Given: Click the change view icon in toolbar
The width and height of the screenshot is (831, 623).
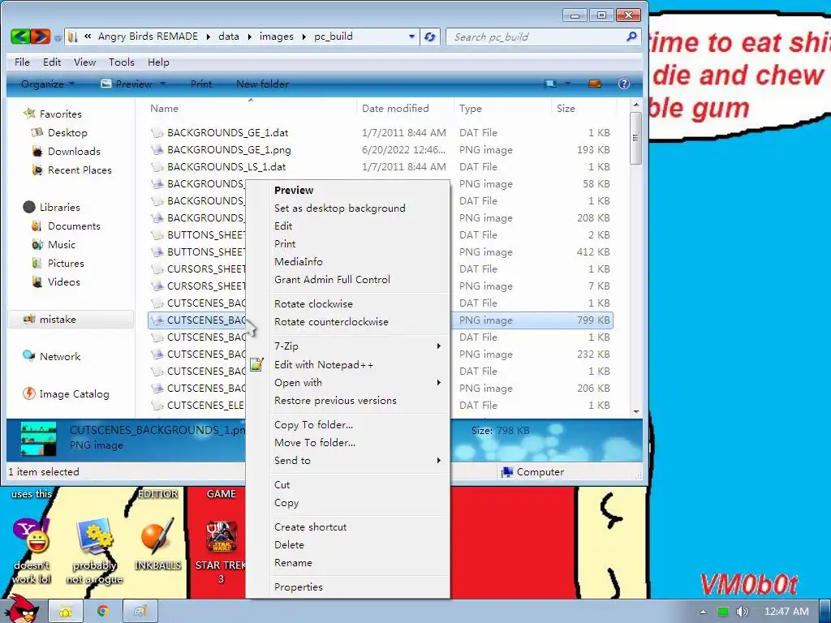Looking at the screenshot, I should (551, 84).
